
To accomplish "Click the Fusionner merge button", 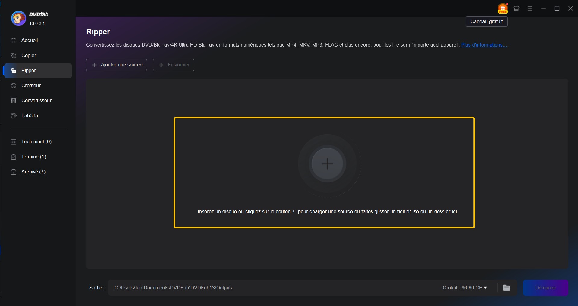I will coord(174,65).
